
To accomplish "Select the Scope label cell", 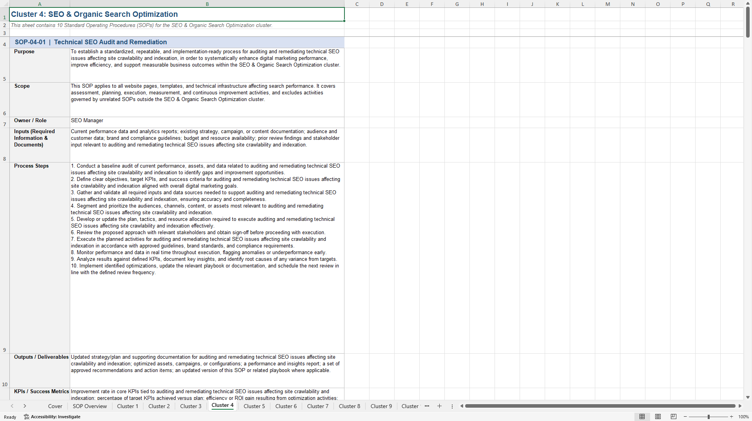I will [40, 100].
